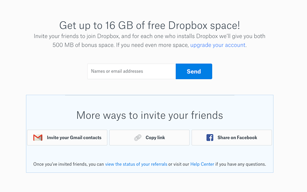
Task: Click the Get up to 16 GB heading
Action: pyautogui.click(x=149, y=25)
